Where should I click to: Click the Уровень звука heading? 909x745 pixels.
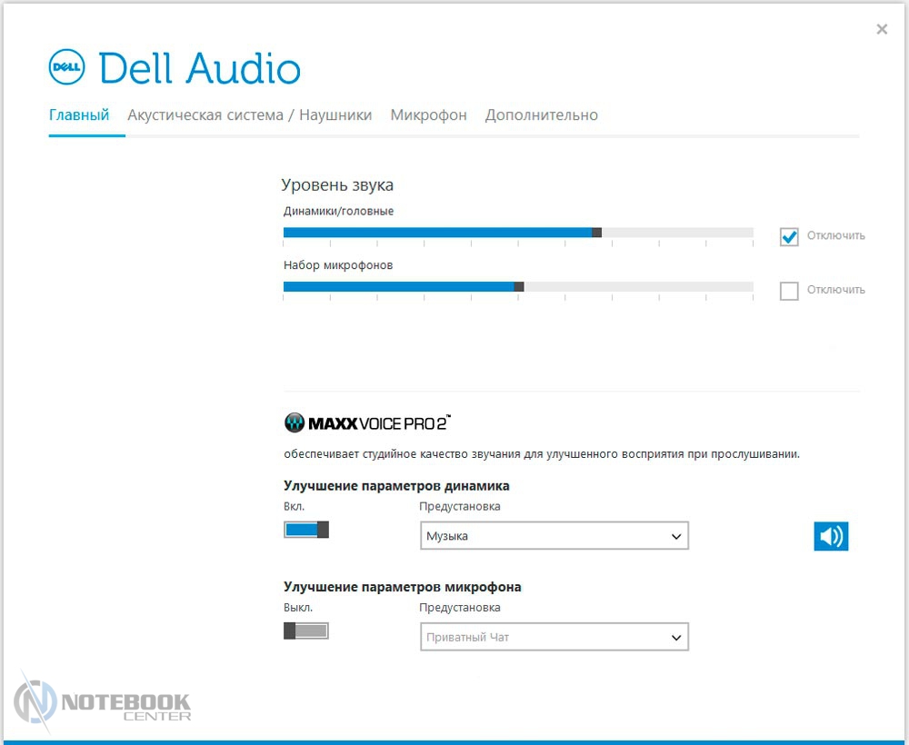(x=337, y=185)
